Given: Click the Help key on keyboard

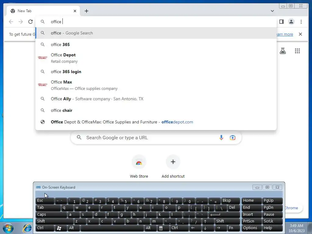Looking at the screenshot, I should 272,228.
